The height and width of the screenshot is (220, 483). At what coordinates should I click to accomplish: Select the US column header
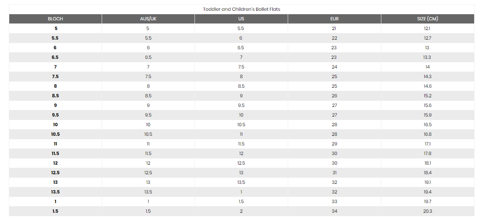(x=241, y=19)
